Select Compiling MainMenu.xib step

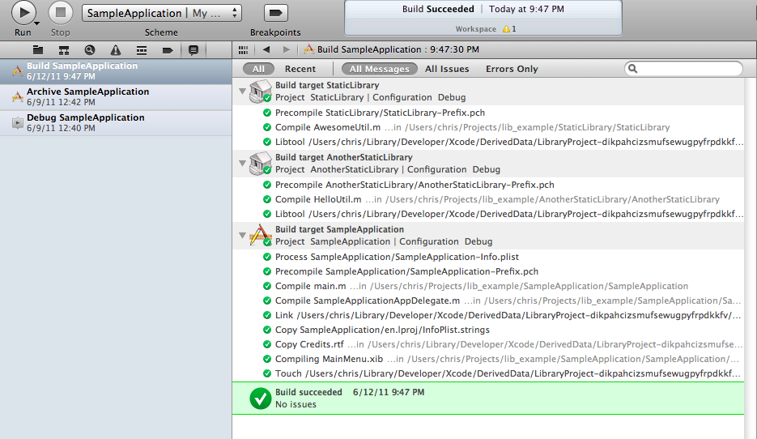pos(488,359)
